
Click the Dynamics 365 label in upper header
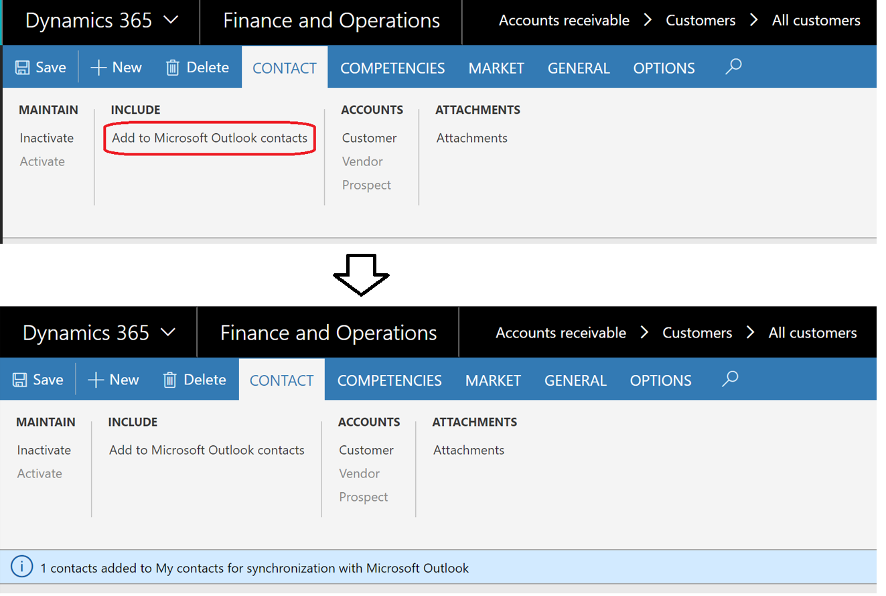click(x=89, y=21)
